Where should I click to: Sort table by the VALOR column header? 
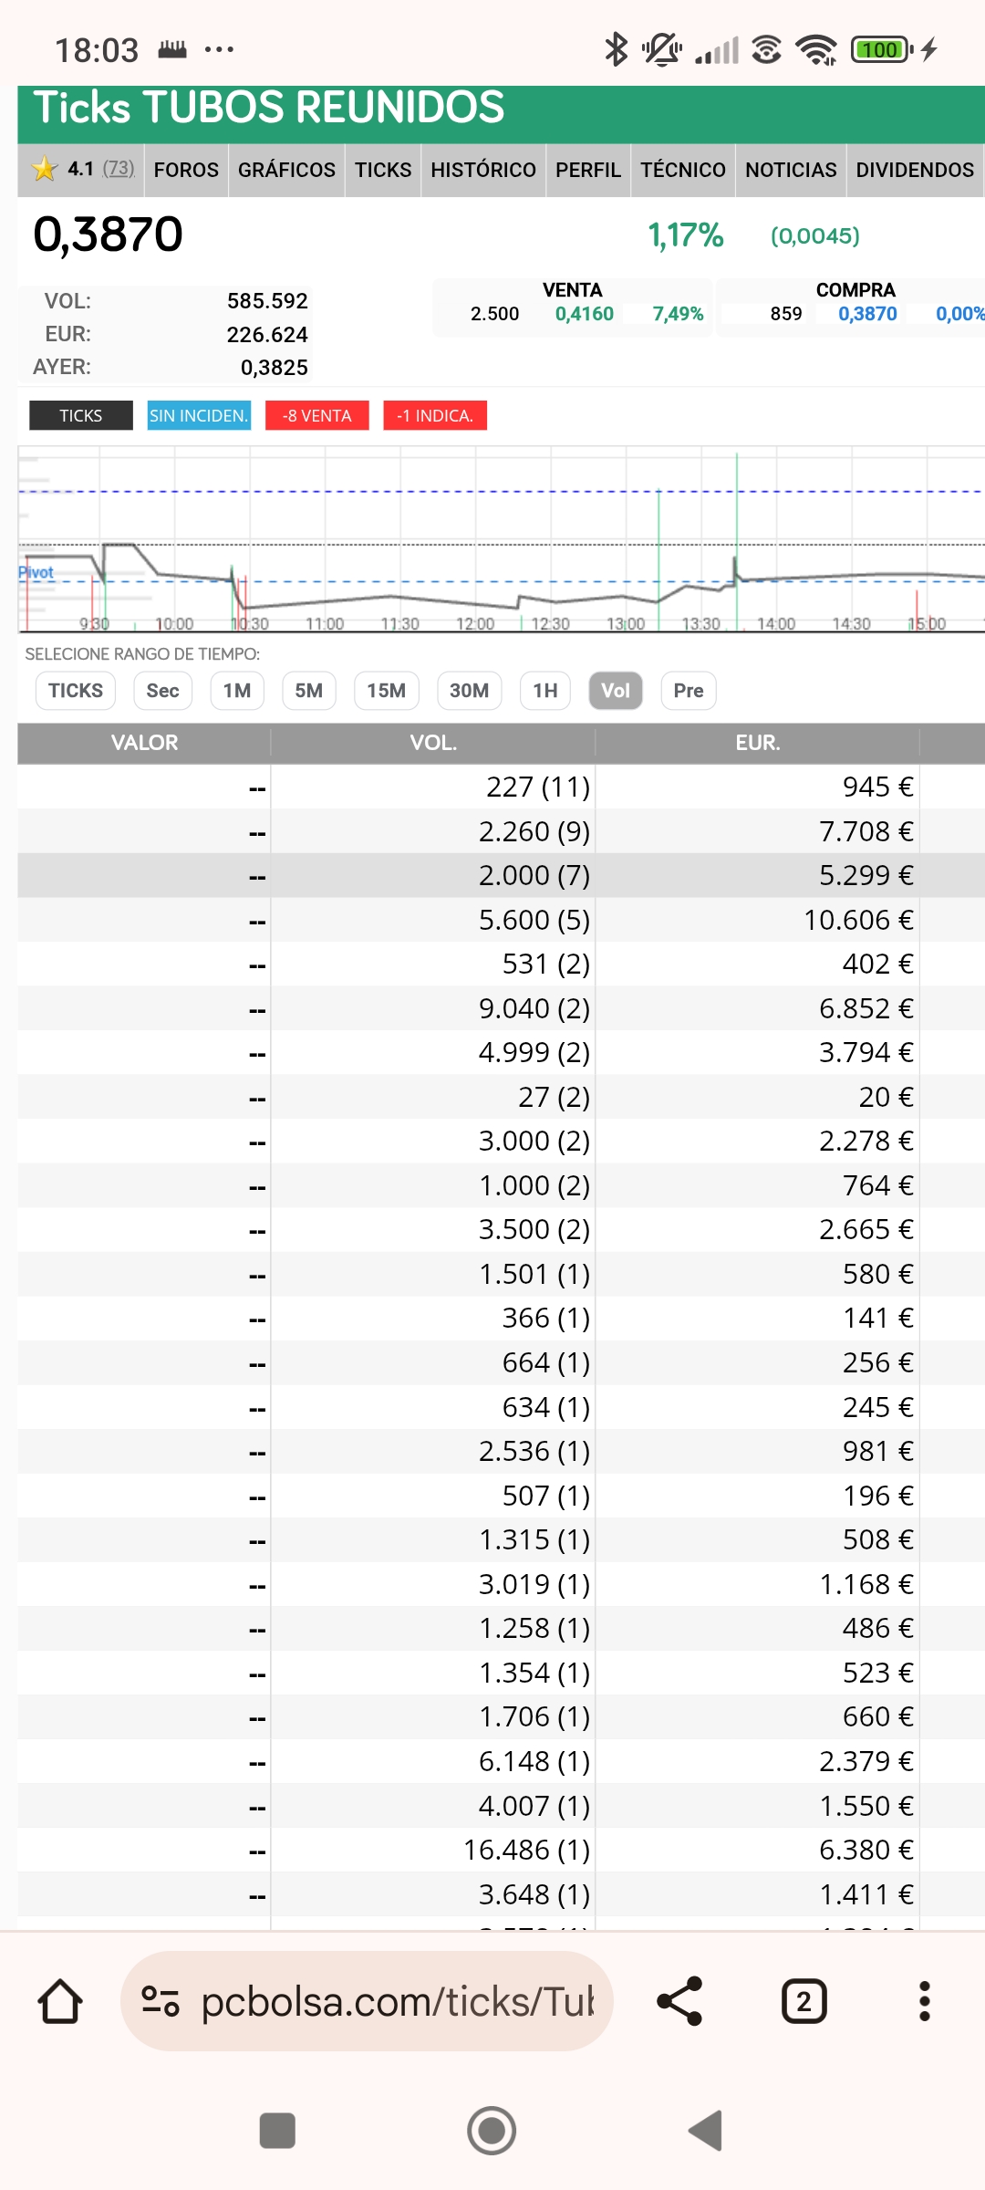pos(144,743)
